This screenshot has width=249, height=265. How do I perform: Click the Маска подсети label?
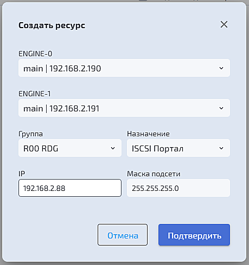point(154,174)
